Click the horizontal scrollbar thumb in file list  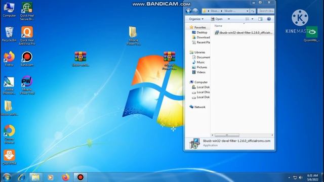click(227, 135)
